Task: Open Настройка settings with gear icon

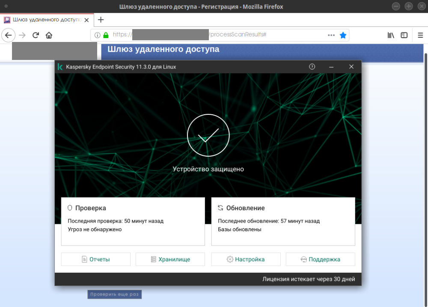Action: click(x=246, y=259)
